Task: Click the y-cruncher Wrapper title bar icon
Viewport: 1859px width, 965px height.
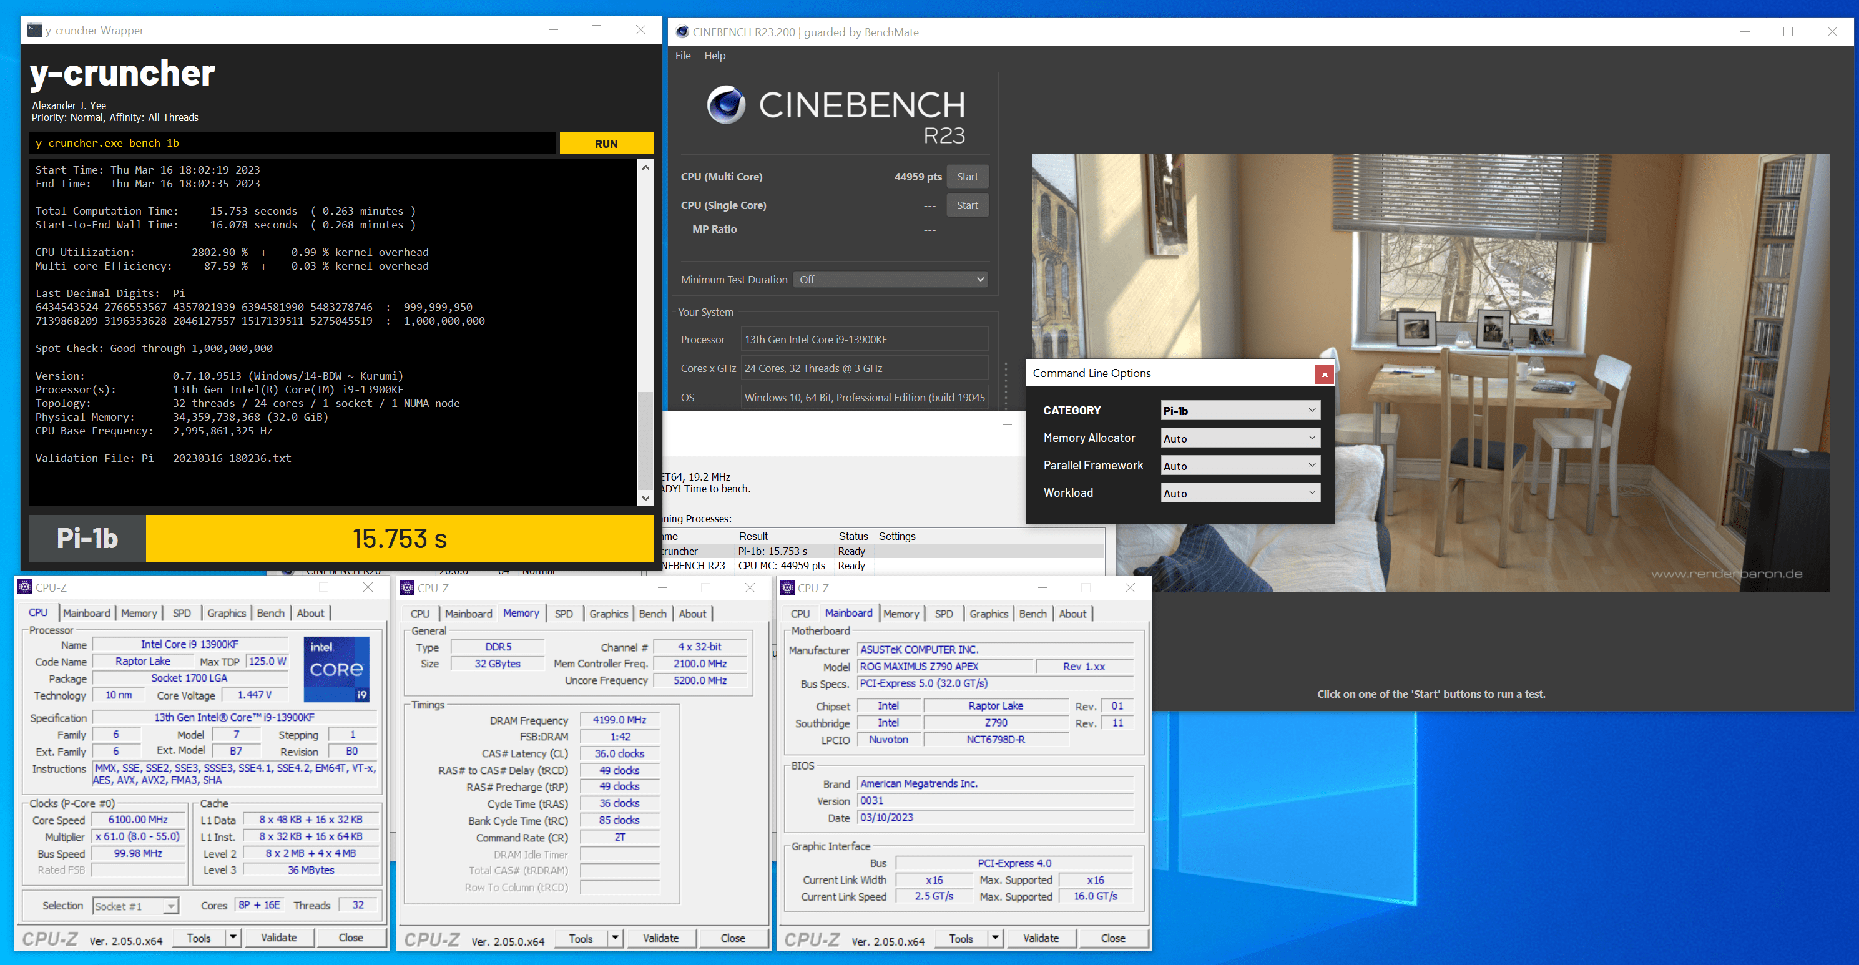Action: [34, 29]
